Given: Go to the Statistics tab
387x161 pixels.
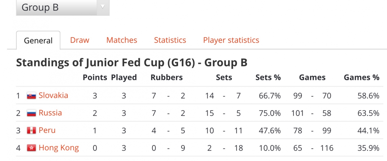Looking at the screenshot, I should coord(170,40).
